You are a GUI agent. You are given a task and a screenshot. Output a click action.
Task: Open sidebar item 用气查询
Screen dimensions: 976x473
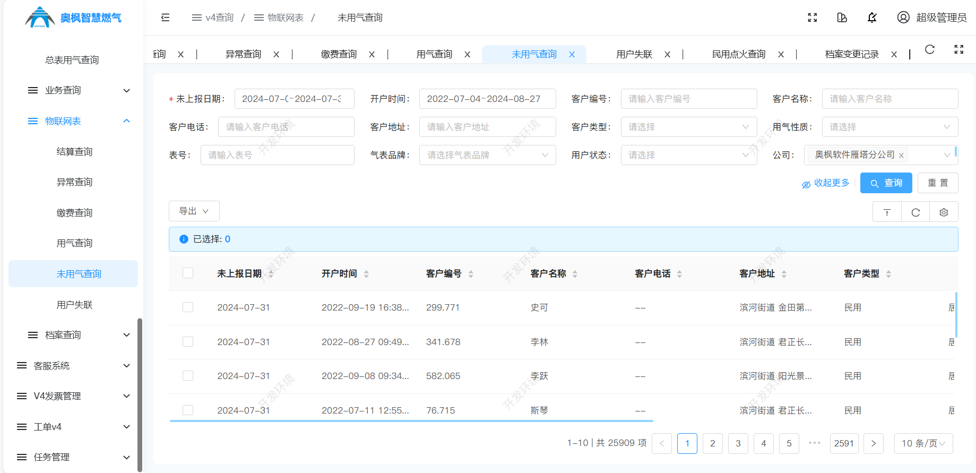click(74, 243)
